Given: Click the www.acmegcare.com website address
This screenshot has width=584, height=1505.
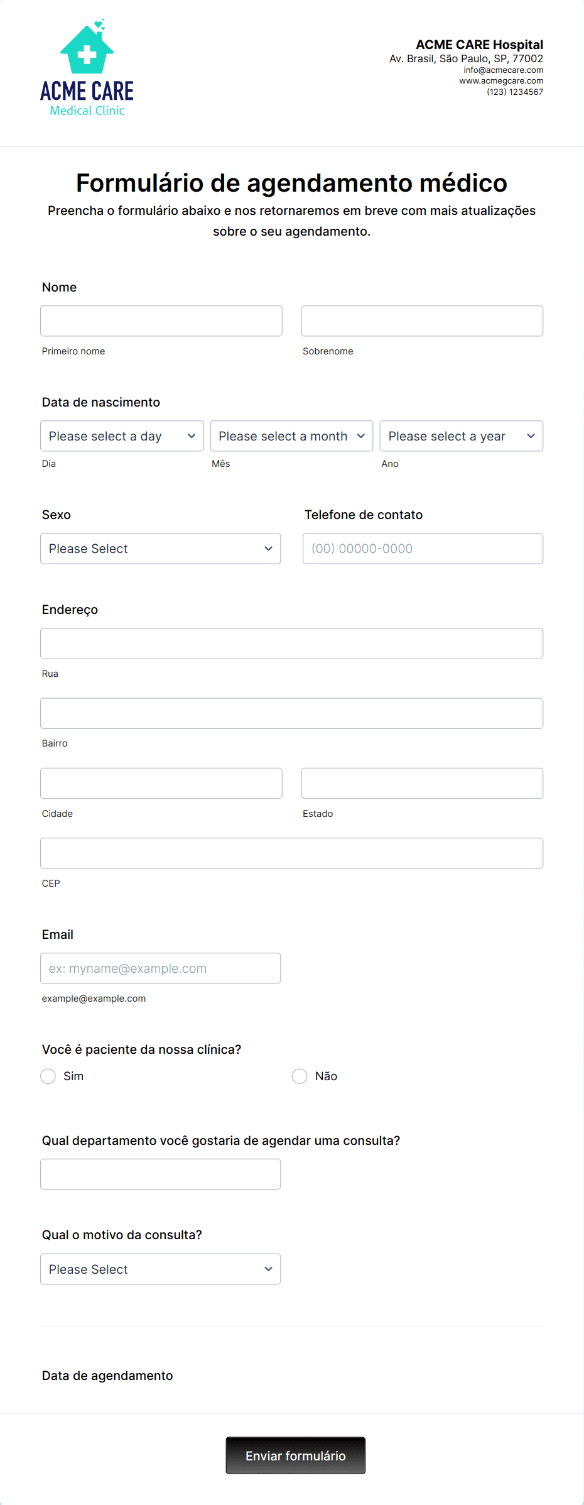Looking at the screenshot, I should (501, 81).
